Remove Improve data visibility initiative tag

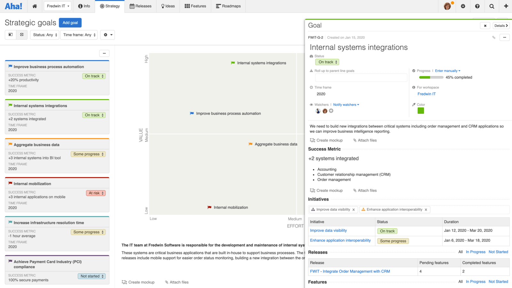pyautogui.click(x=354, y=210)
